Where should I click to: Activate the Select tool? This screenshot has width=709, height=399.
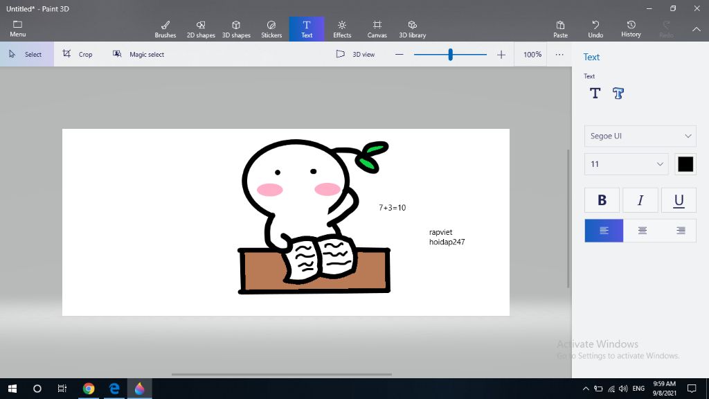pos(27,54)
